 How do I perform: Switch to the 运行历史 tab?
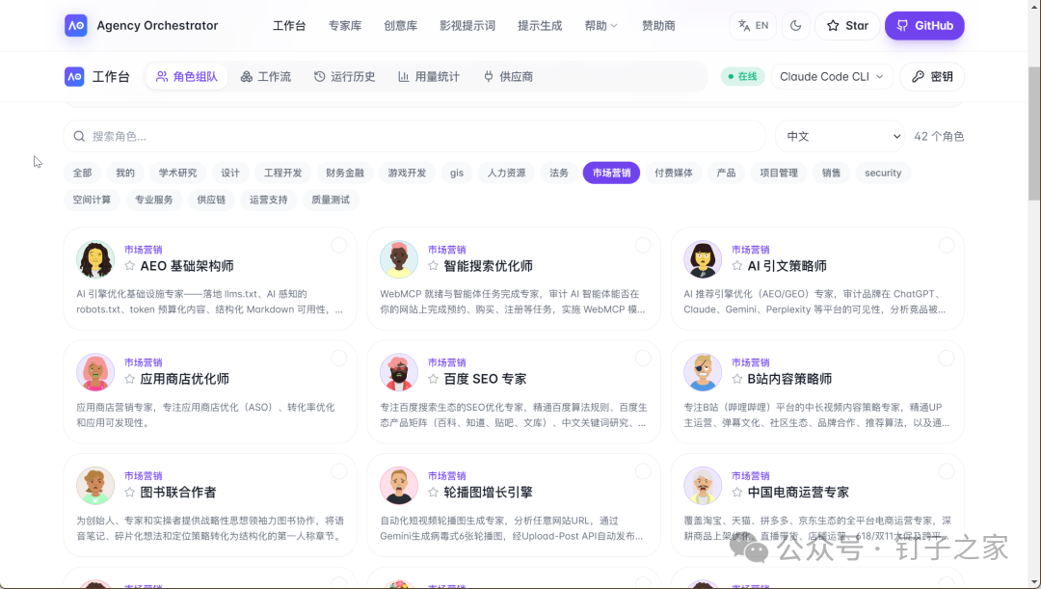pos(344,76)
